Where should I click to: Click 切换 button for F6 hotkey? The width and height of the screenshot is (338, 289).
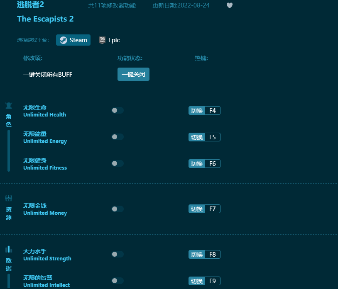click(197, 163)
